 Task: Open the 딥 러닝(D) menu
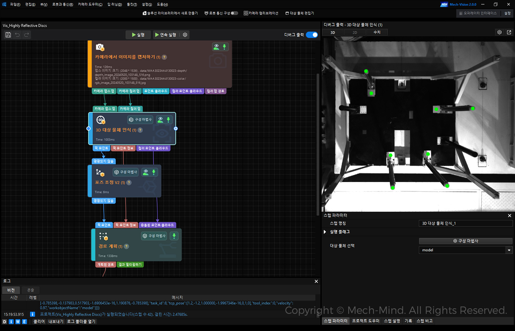pyautogui.click(x=114, y=4)
